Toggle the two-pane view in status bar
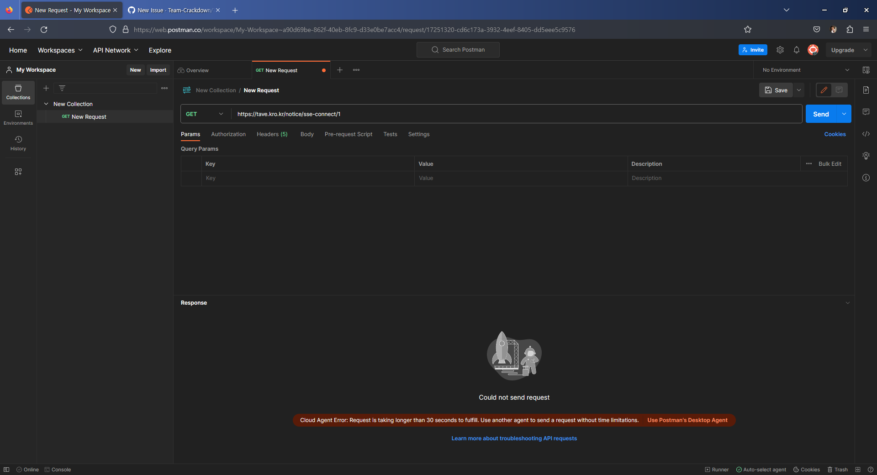 coord(858,470)
